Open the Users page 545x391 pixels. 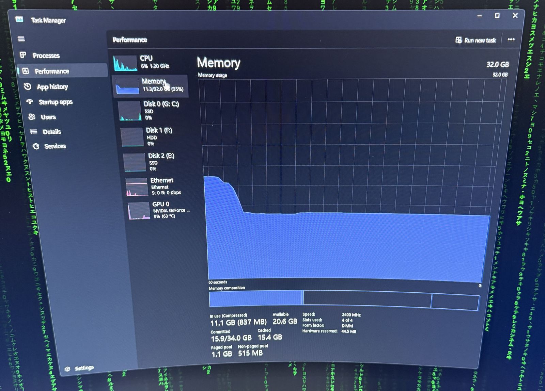coord(48,117)
